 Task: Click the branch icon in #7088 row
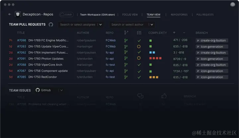point(126,65)
